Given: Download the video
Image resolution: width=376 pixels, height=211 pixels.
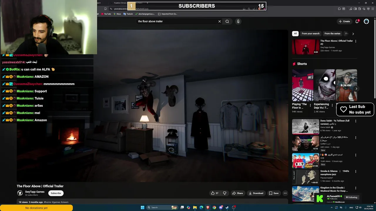Looking at the screenshot, I should pos(256,193).
